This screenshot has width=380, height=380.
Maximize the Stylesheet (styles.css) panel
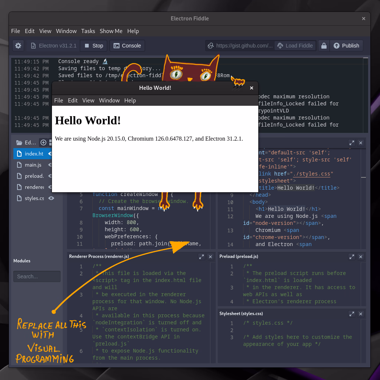tap(352, 314)
